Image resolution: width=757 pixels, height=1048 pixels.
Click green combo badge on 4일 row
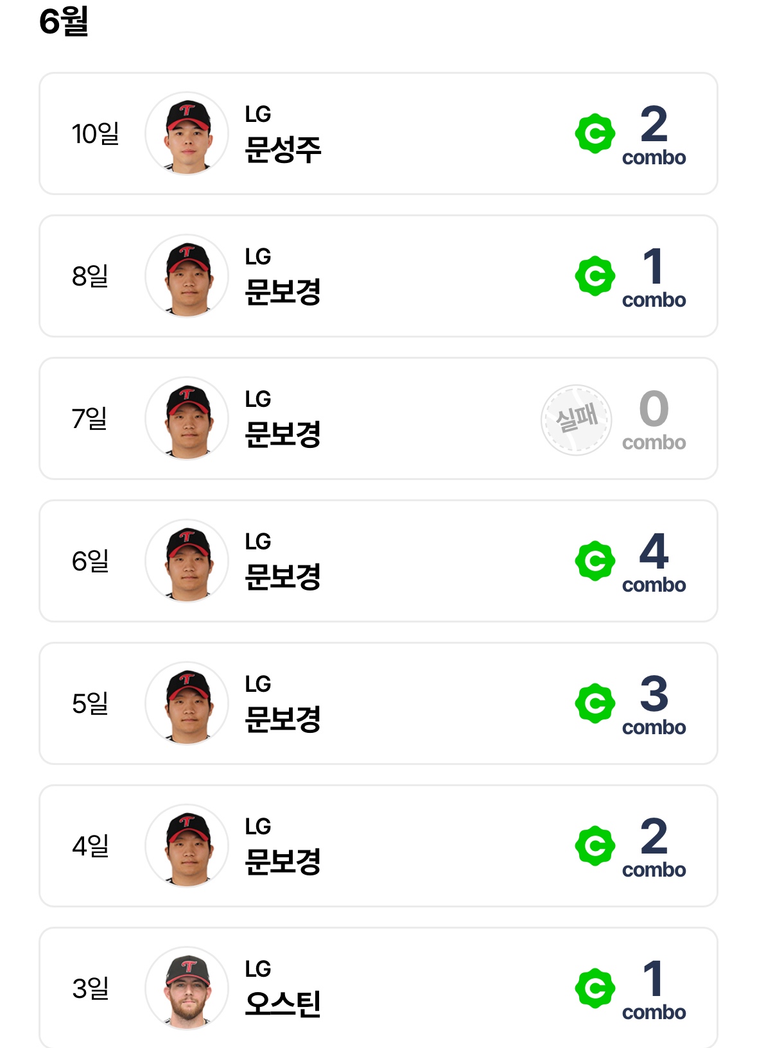click(595, 846)
